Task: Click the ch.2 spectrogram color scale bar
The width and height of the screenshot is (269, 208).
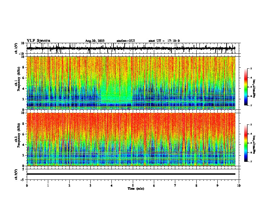Action: (x=246, y=143)
